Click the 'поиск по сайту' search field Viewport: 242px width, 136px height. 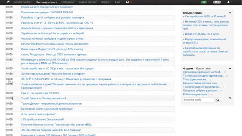(199, 100)
